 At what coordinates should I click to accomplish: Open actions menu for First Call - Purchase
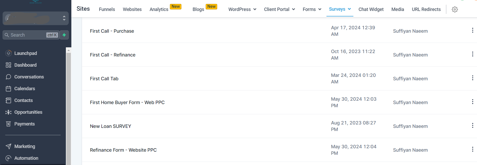pyautogui.click(x=473, y=30)
